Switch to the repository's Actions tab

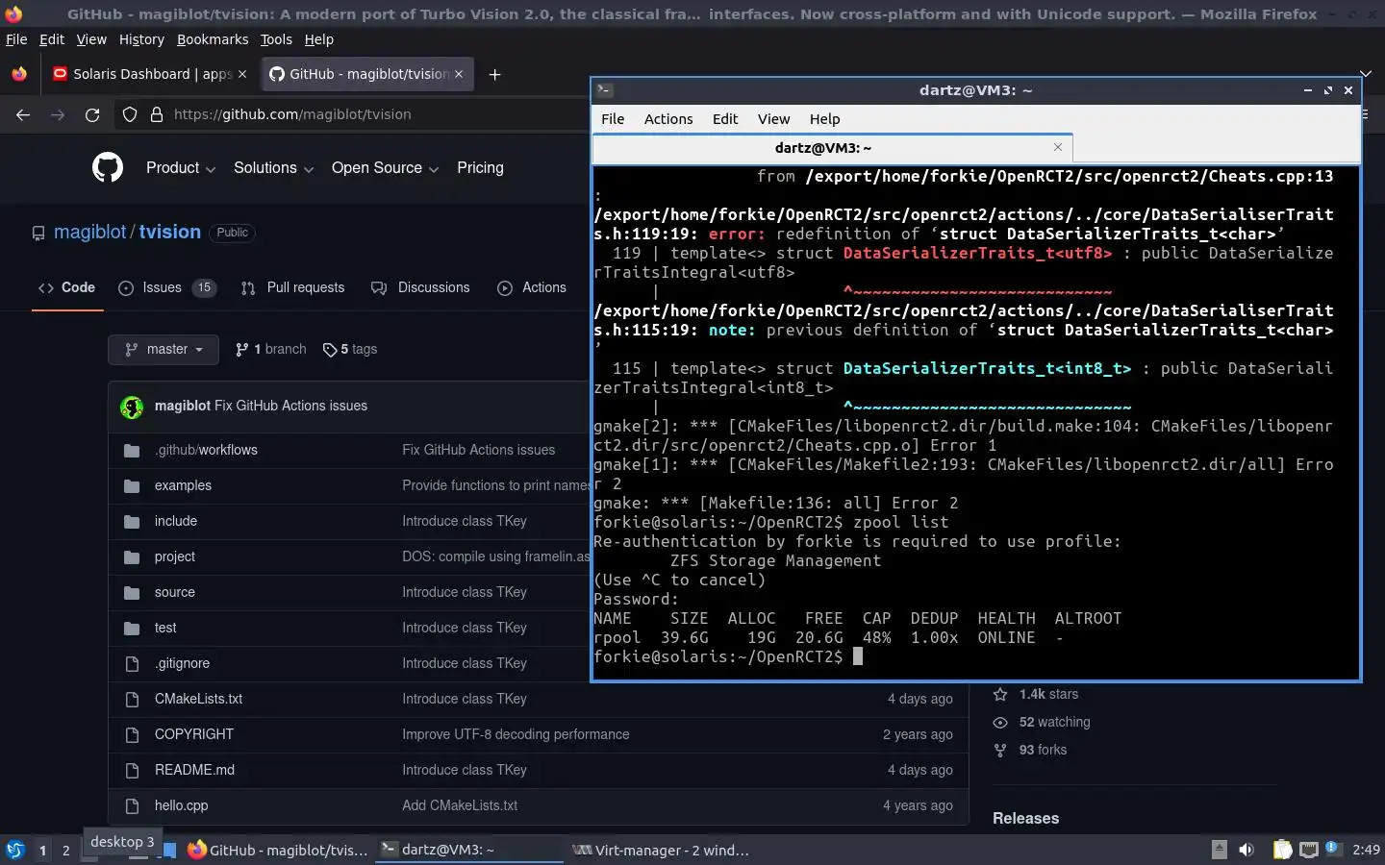click(x=532, y=287)
